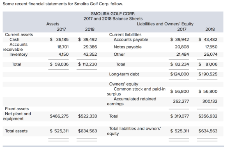Click the Accounts receivable 2018 value 29,386
The width and height of the screenshot is (230, 150).
(90, 47)
